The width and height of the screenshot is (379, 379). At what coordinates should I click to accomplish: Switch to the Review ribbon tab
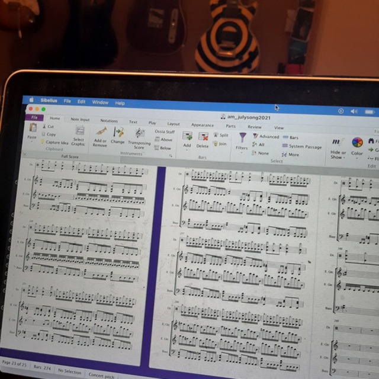(255, 127)
